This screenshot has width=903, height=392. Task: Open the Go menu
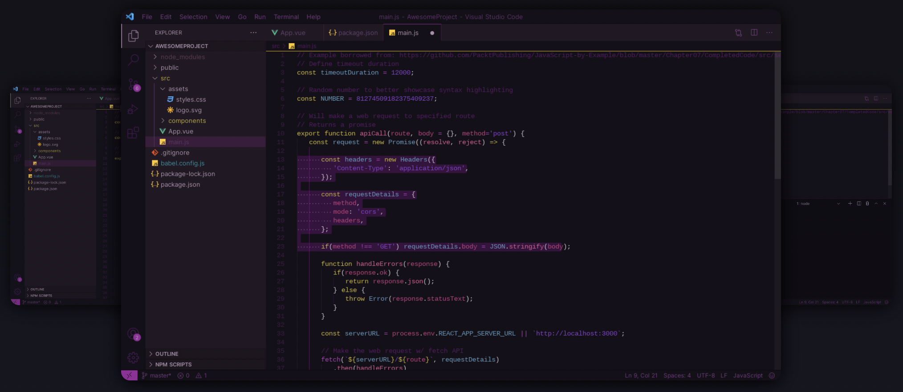click(x=242, y=16)
